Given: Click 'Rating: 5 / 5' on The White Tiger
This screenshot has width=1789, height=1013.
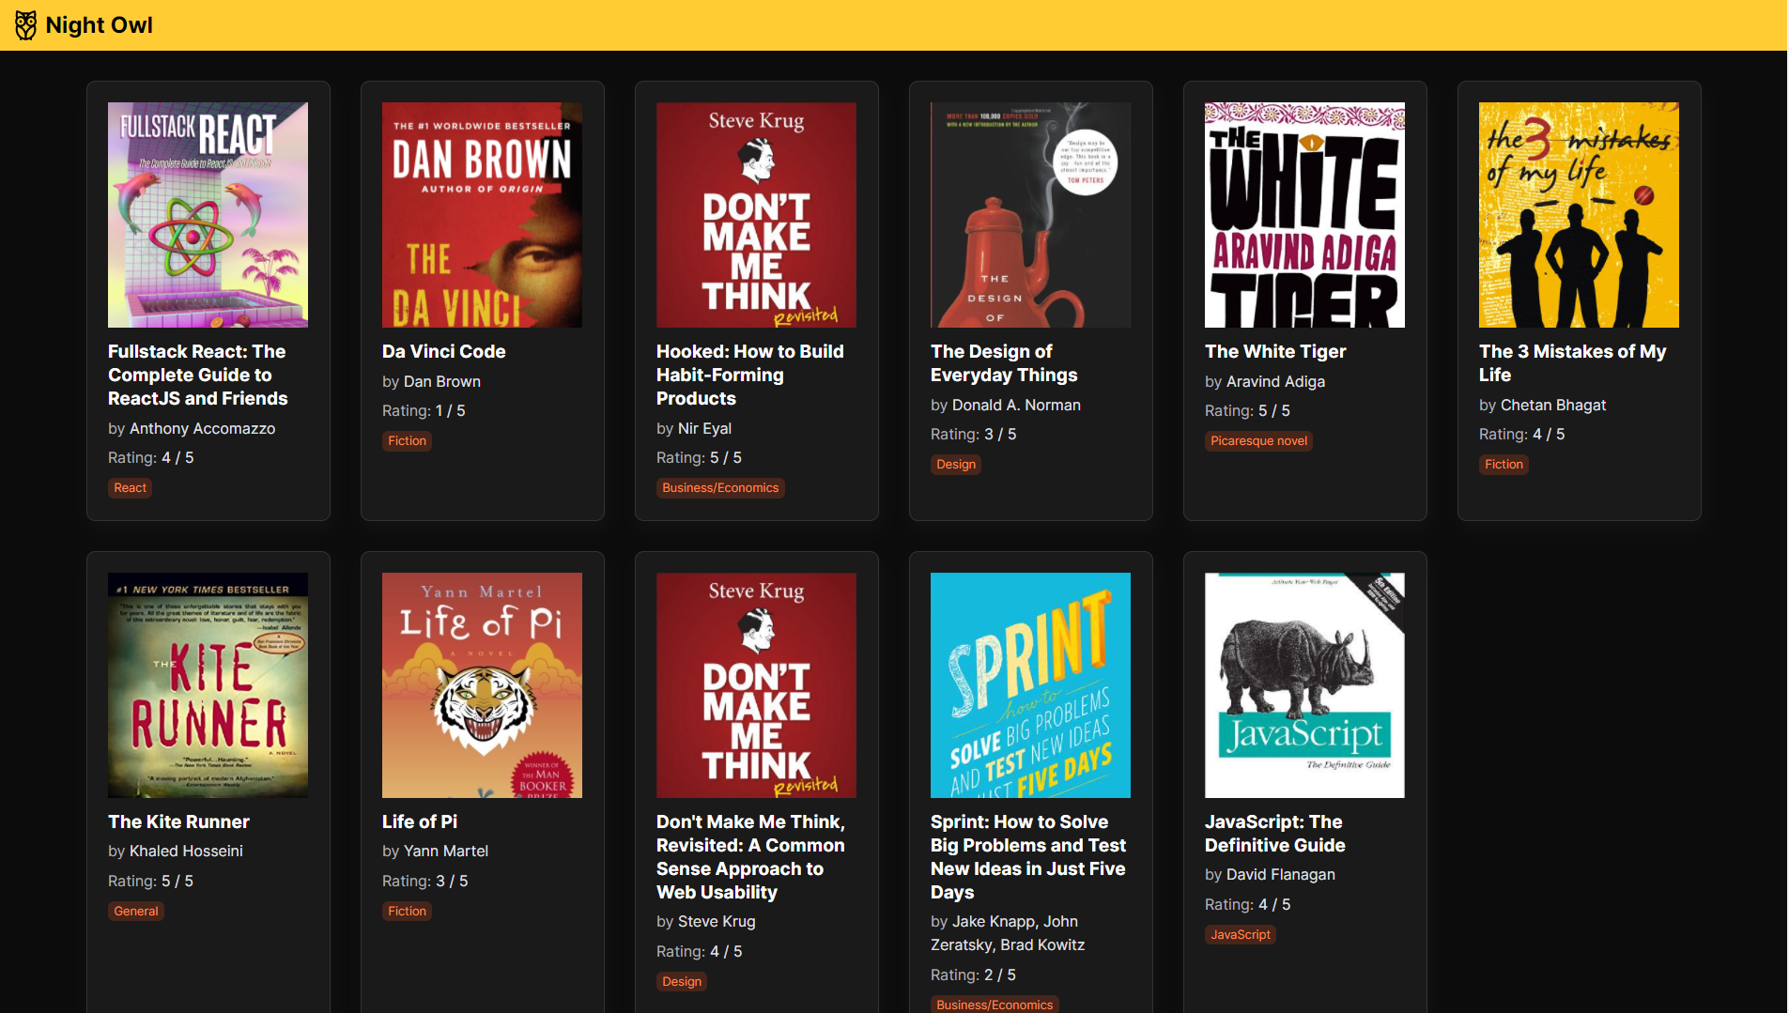Looking at the screenshot, I should tap(1247, 411).
